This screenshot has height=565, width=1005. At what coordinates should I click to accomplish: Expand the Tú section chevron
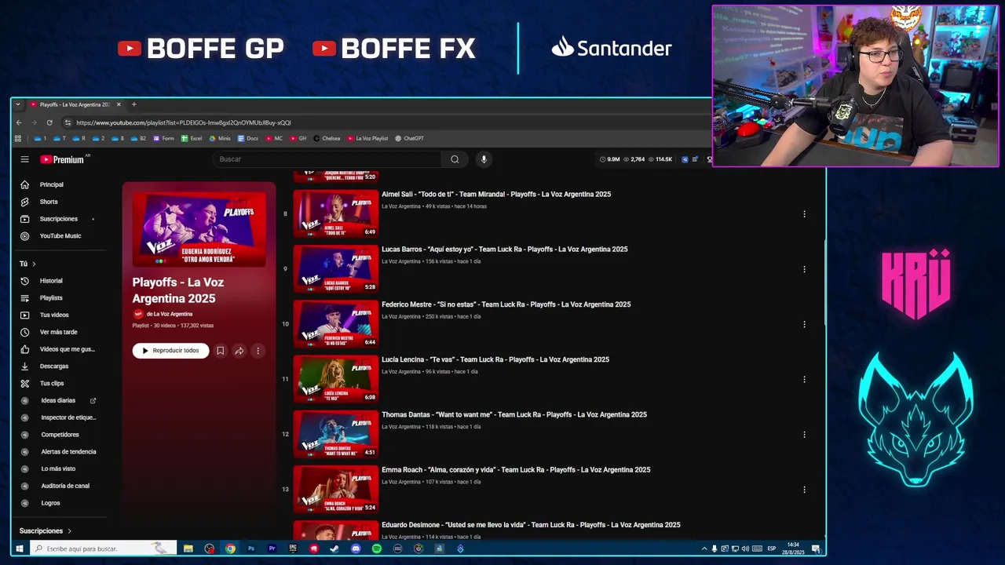click(34, 264)
